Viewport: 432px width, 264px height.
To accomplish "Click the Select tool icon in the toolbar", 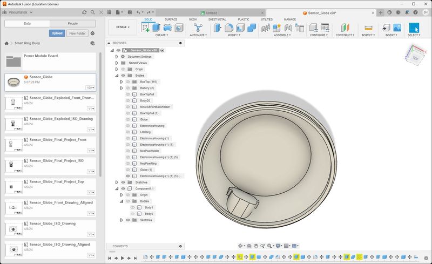I will pyautogui.click(x=414, y=28).
